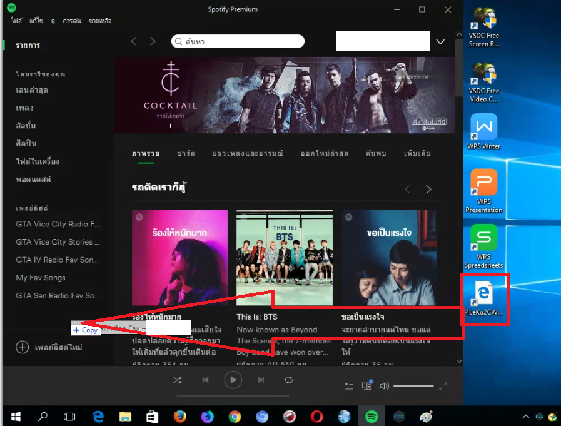Select the 4LeKu2CW... shortcut on the desktop
The image size is (561, 426).
(483, 298)
